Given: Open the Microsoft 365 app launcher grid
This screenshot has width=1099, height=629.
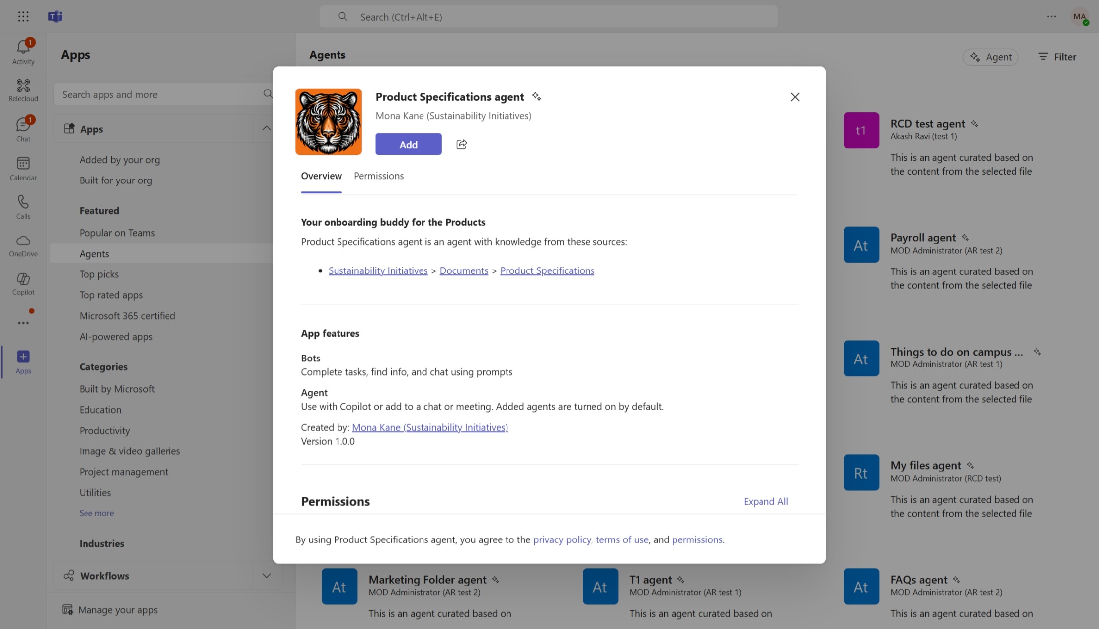Looking at the screenshot, I should tap(23, 16).
